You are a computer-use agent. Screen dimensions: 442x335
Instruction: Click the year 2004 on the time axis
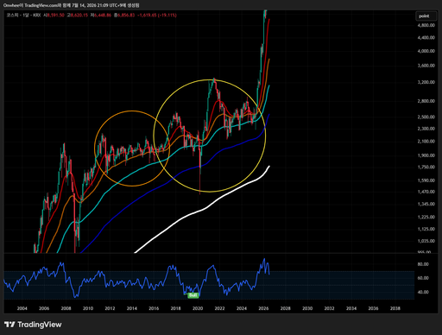coord(22,308)
